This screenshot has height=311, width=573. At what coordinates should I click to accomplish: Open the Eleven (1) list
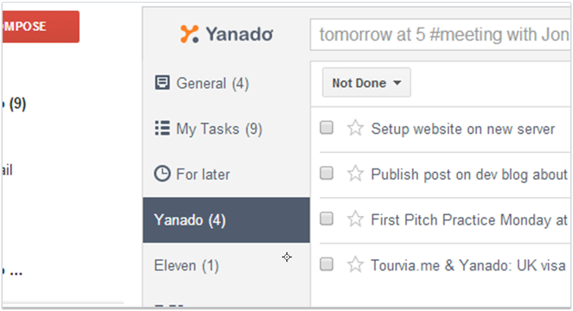pyautogui.click(x=227, y=265)
